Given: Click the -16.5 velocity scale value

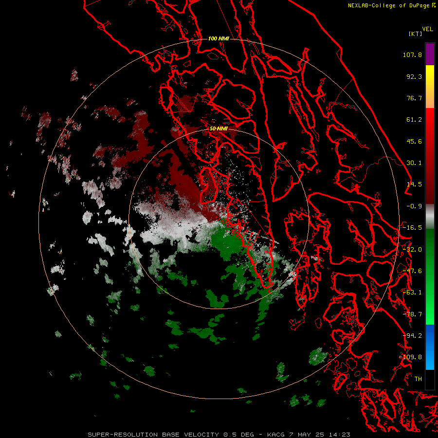Looking at the screenshot, I should (412, 228).
